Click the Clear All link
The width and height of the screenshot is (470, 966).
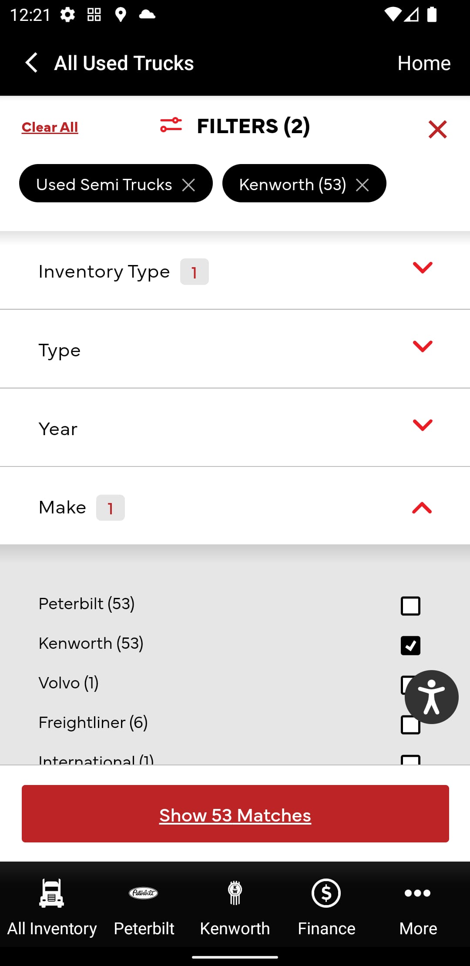click(49, 127)
